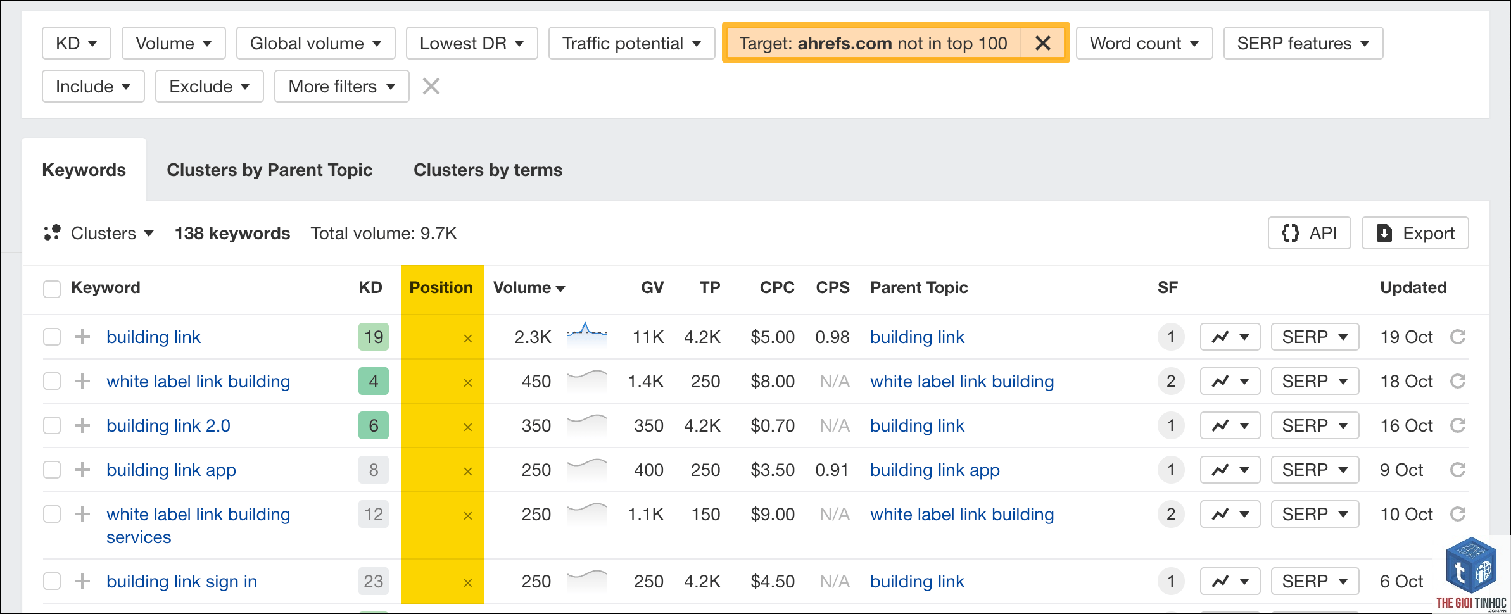1511x614 pixels.
Task: Add 'building link' keyword with plus icon
Action: 82,337
